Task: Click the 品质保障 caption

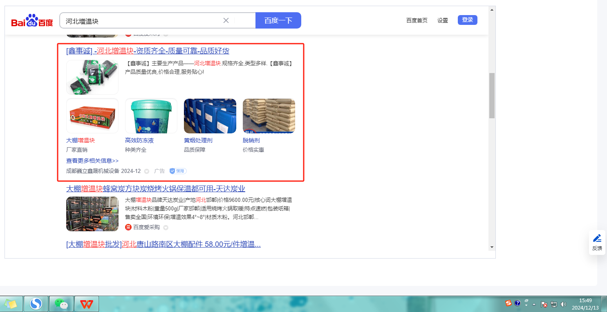Action: click(195, 150)
